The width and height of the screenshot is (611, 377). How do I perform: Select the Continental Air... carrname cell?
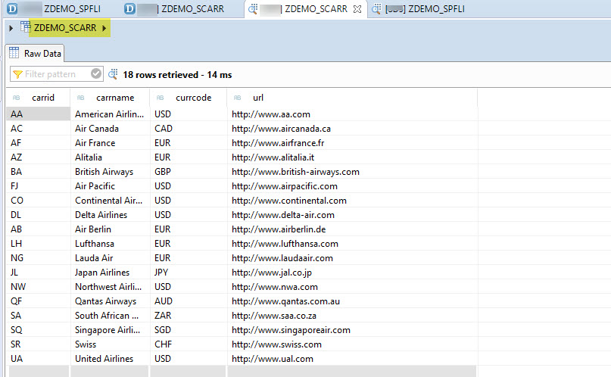(111, 201)
